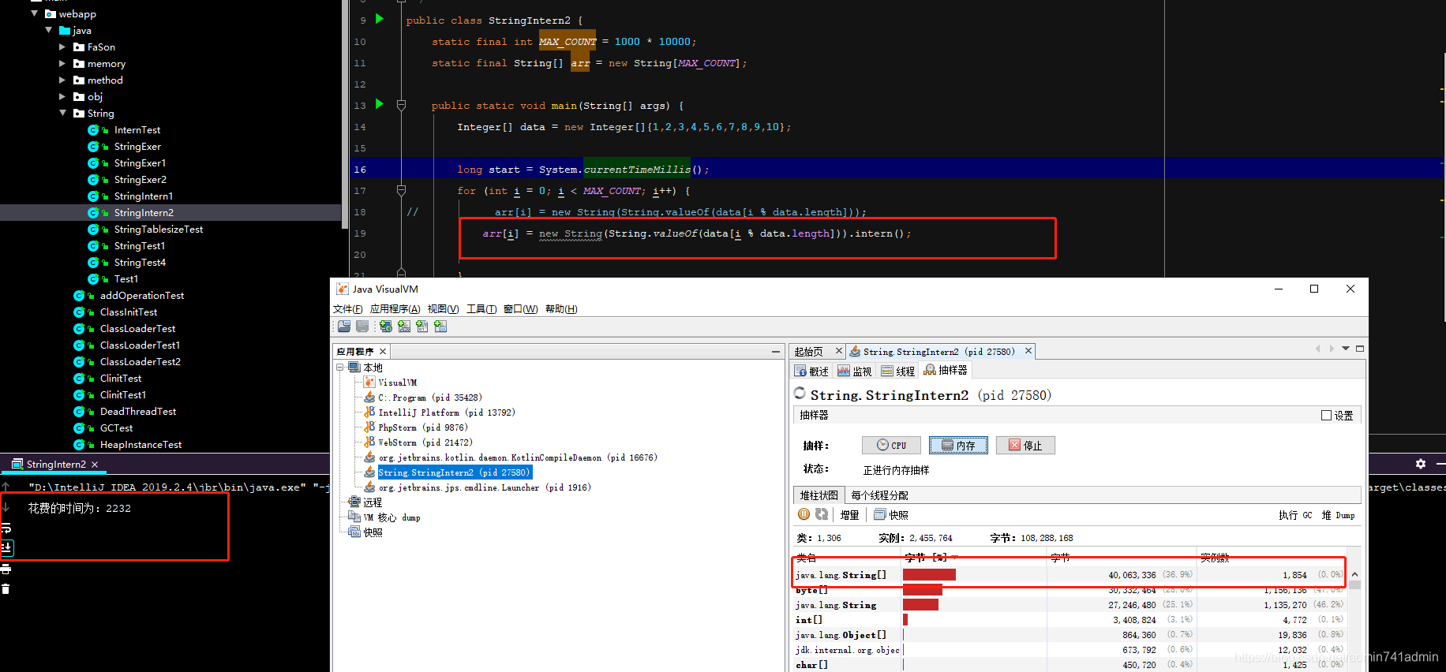Select KotlinCompileDaemon (pid 16676) process
This screenshot has height=672, width=1446.
(x=517, y=457)
